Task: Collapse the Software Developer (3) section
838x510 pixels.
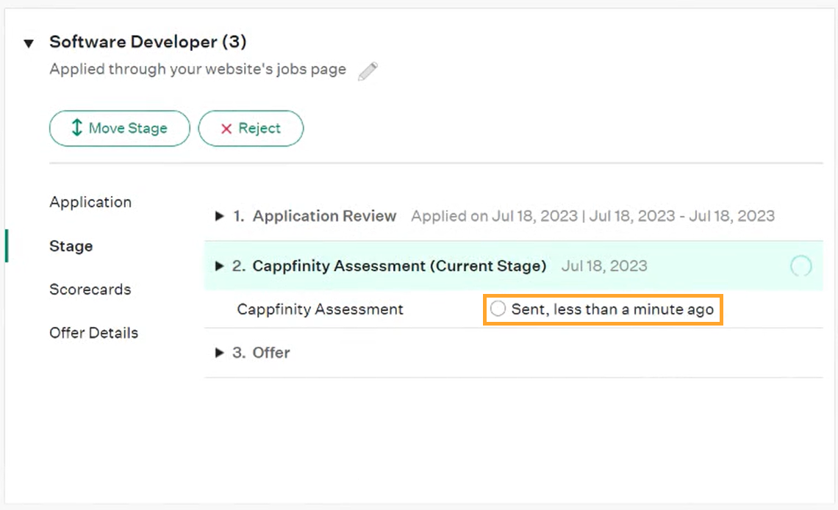Action: [29, 43]
